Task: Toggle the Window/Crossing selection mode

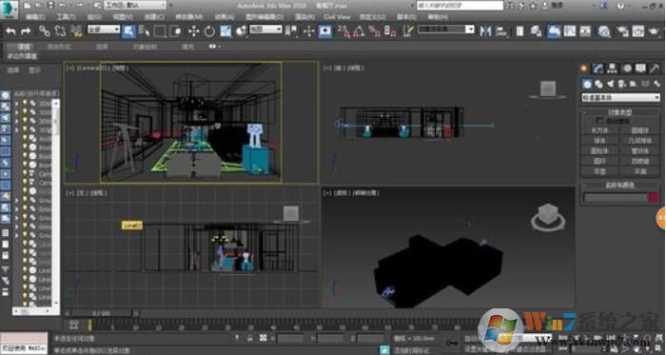Action: coord(175,30)
